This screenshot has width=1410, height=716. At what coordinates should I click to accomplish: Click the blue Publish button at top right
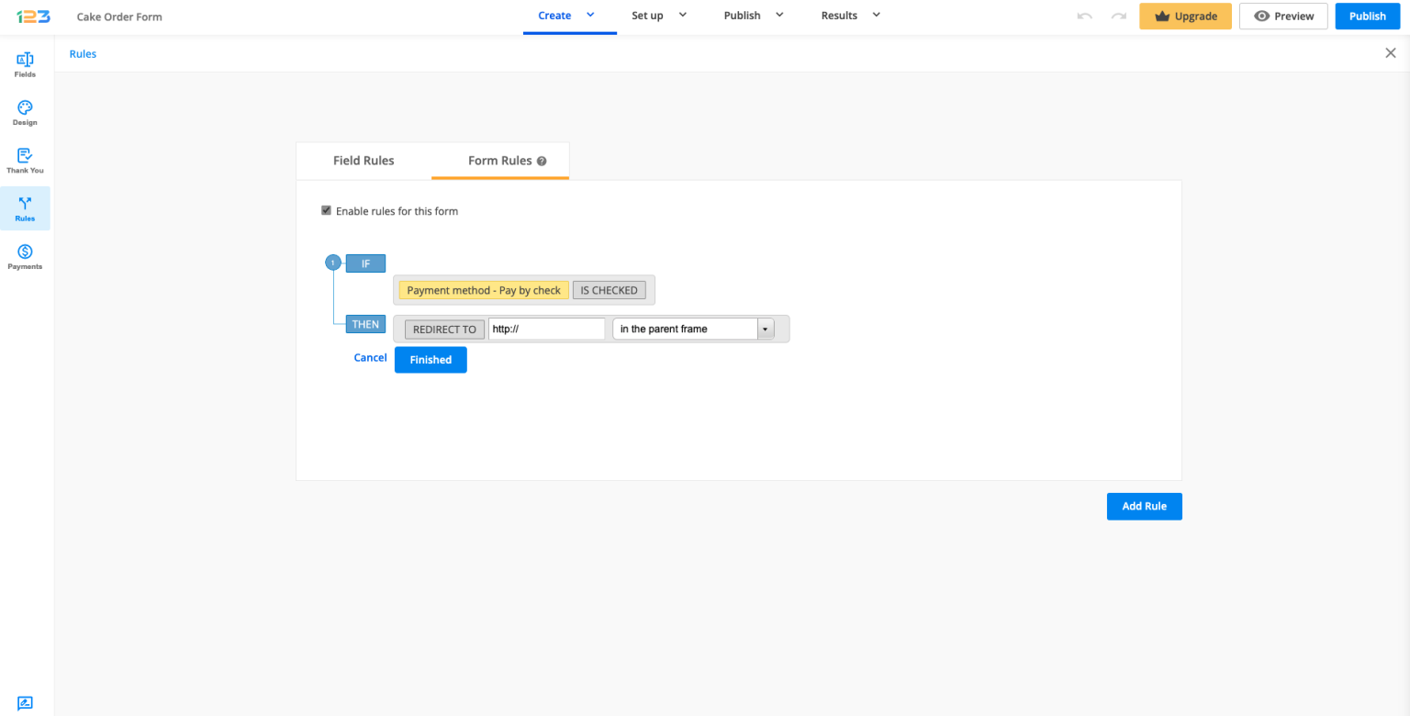(1368, 17)
